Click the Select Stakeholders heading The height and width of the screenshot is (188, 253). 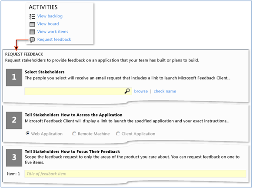[44, 72]
